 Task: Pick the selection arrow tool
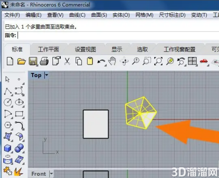[x=7, y=79]
